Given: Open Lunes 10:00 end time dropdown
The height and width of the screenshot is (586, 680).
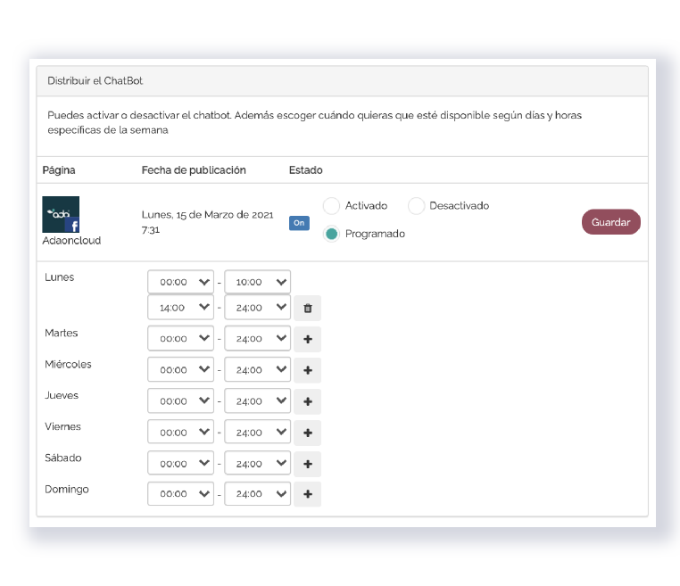Looking at the screenshot, I should pos(258,282).
